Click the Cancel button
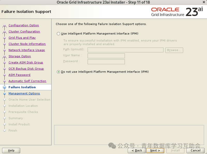Viewport: 207px width, 154px height. tap(196, 150)
